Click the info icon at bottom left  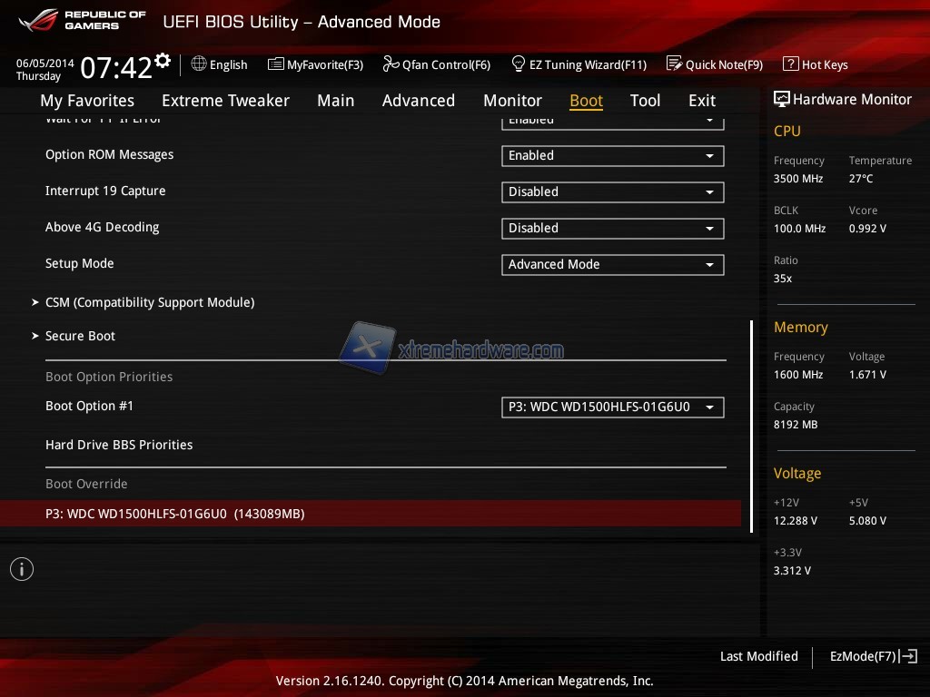pos(22,569)
